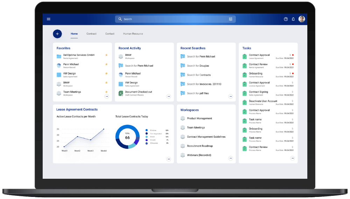Switch to the Human Resource tab
The width and height of the screenshot is (350, 199).
[133, 34]
